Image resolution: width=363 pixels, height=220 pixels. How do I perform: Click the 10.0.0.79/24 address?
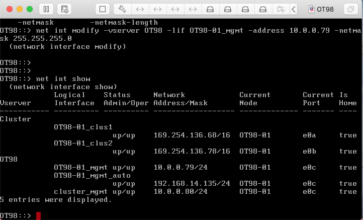(180, 167)
